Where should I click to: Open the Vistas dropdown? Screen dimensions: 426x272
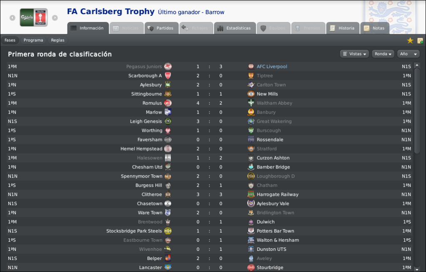[x=354, y=54]
